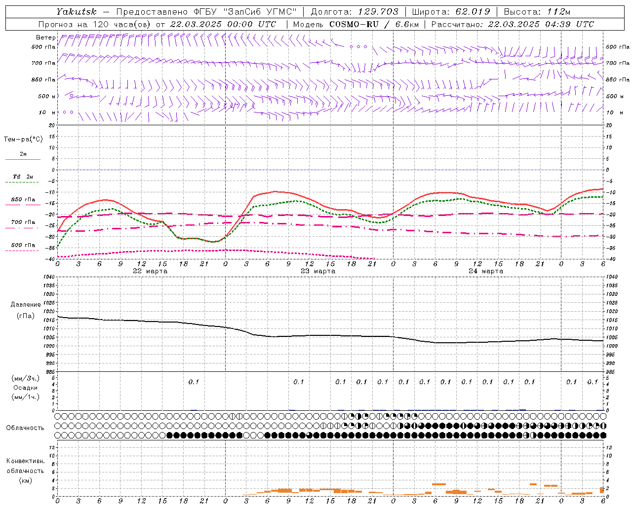This screenshot has width=632, height=505.
Task: Click the Ветер panel label
Action: click(46, 37)
